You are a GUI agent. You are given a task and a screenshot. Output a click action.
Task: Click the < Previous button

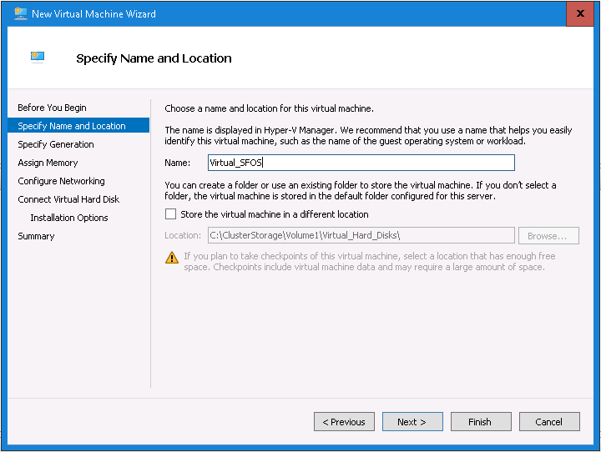pyautogui.click(x=344, y=422)
